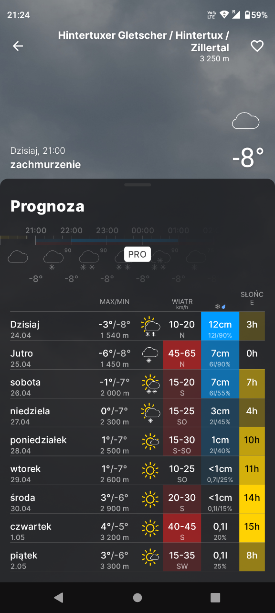Select the snow and rain column header icon

(x=220, y=306)
